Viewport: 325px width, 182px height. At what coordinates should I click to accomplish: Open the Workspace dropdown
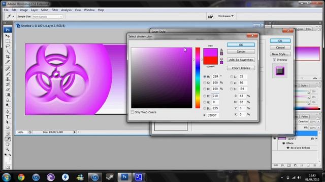pos(225,16)
